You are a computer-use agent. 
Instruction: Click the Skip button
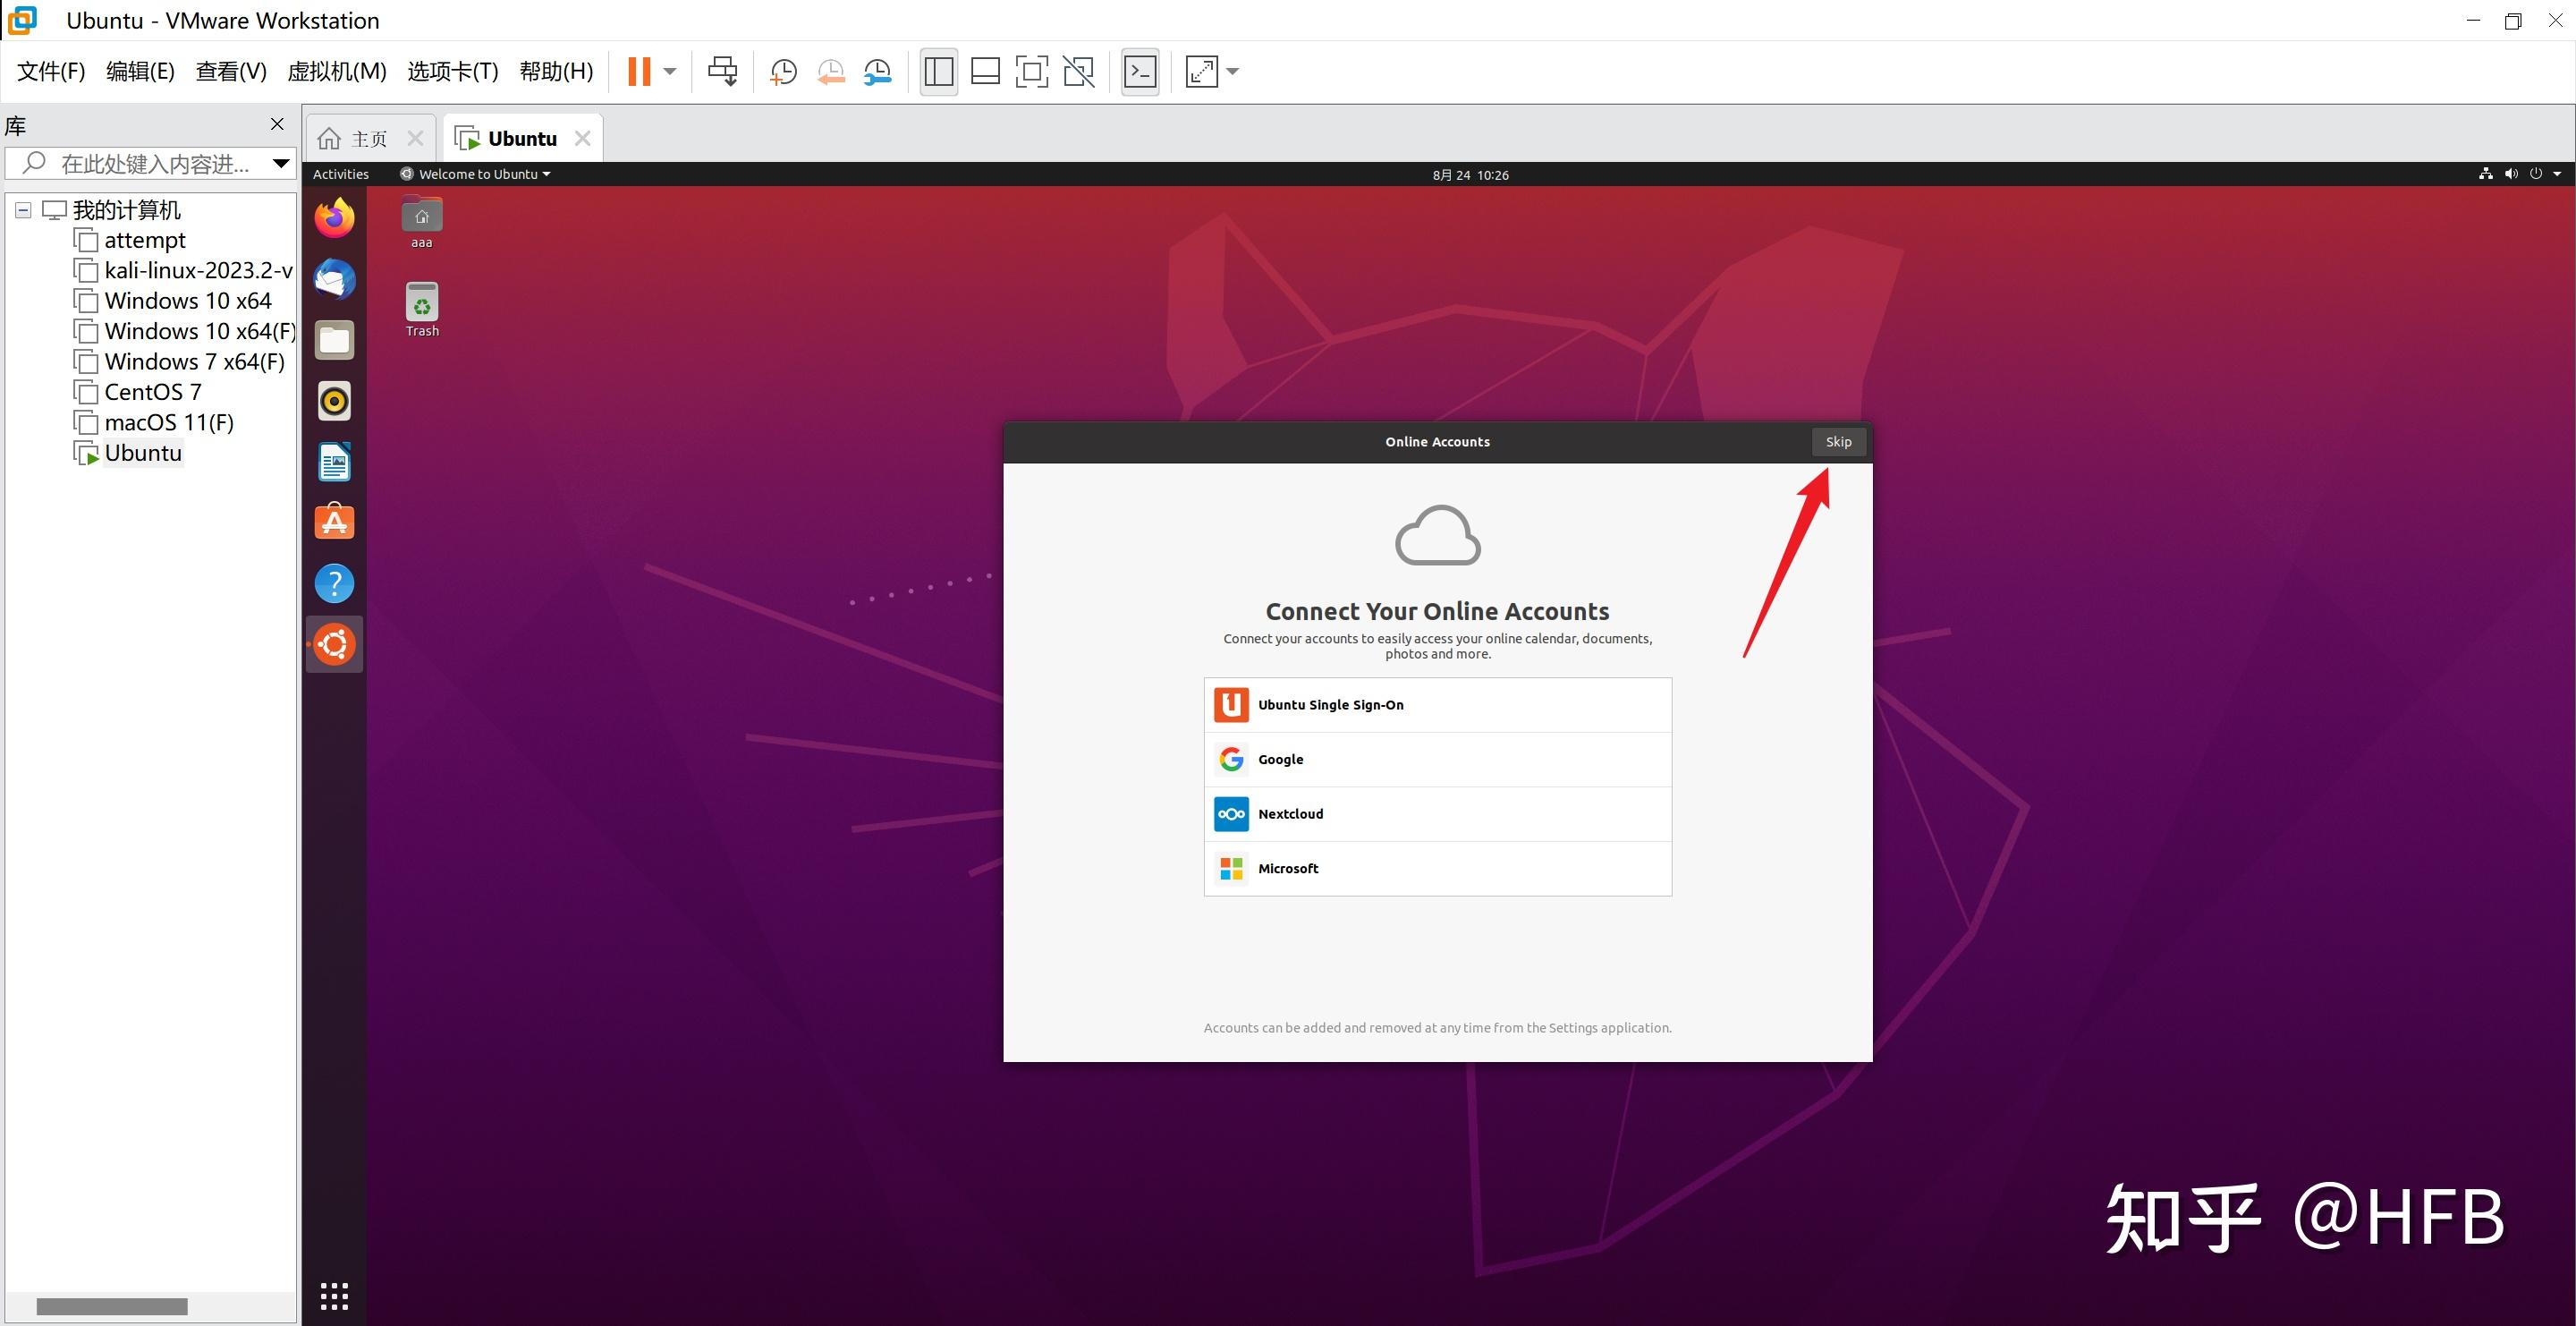1838,441
